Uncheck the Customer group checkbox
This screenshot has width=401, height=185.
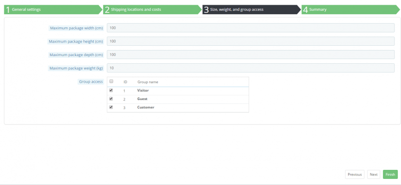coord(111,107)
